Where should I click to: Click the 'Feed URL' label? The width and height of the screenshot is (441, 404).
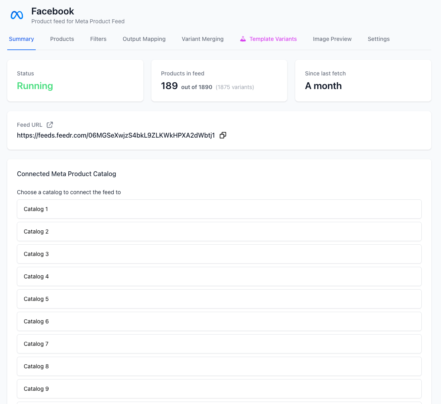click(30, 125)
